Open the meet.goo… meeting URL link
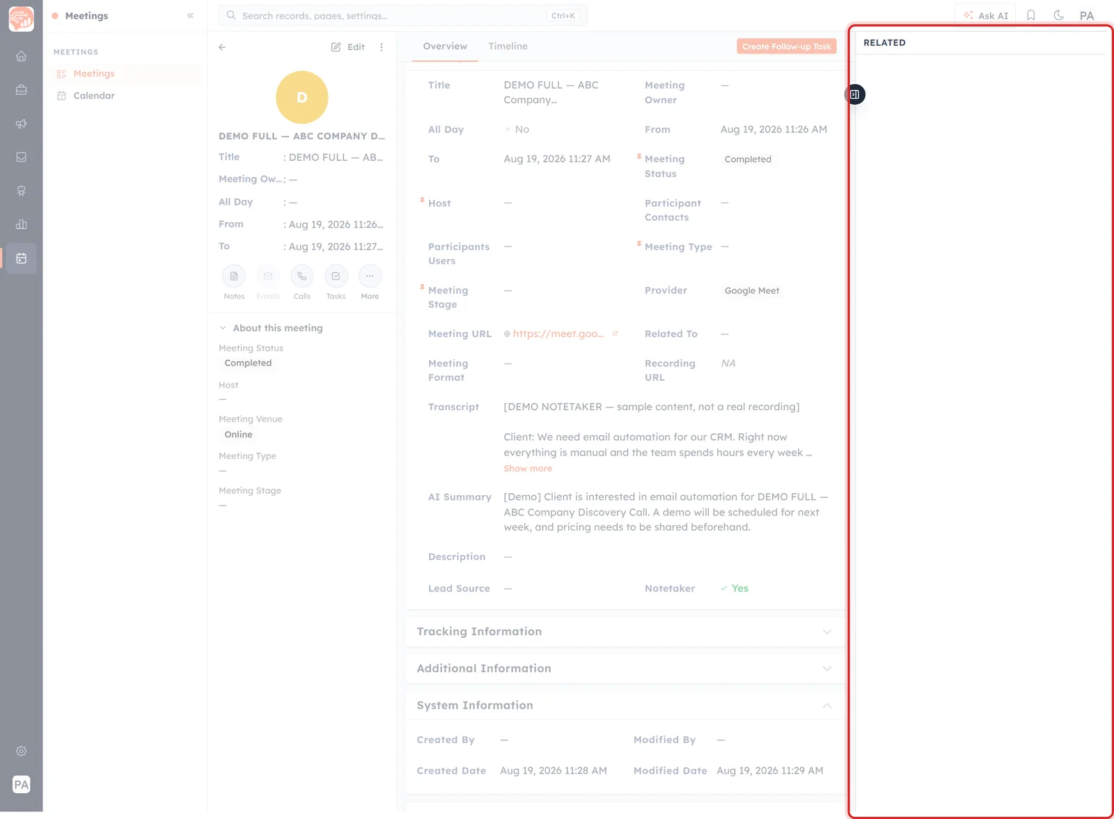The image size is (1114, 819). coord(558,334)
